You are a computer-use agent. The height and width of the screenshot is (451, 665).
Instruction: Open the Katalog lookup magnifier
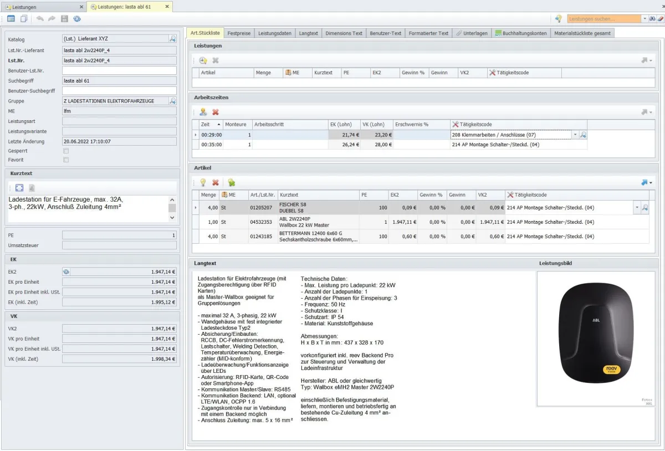172,39
